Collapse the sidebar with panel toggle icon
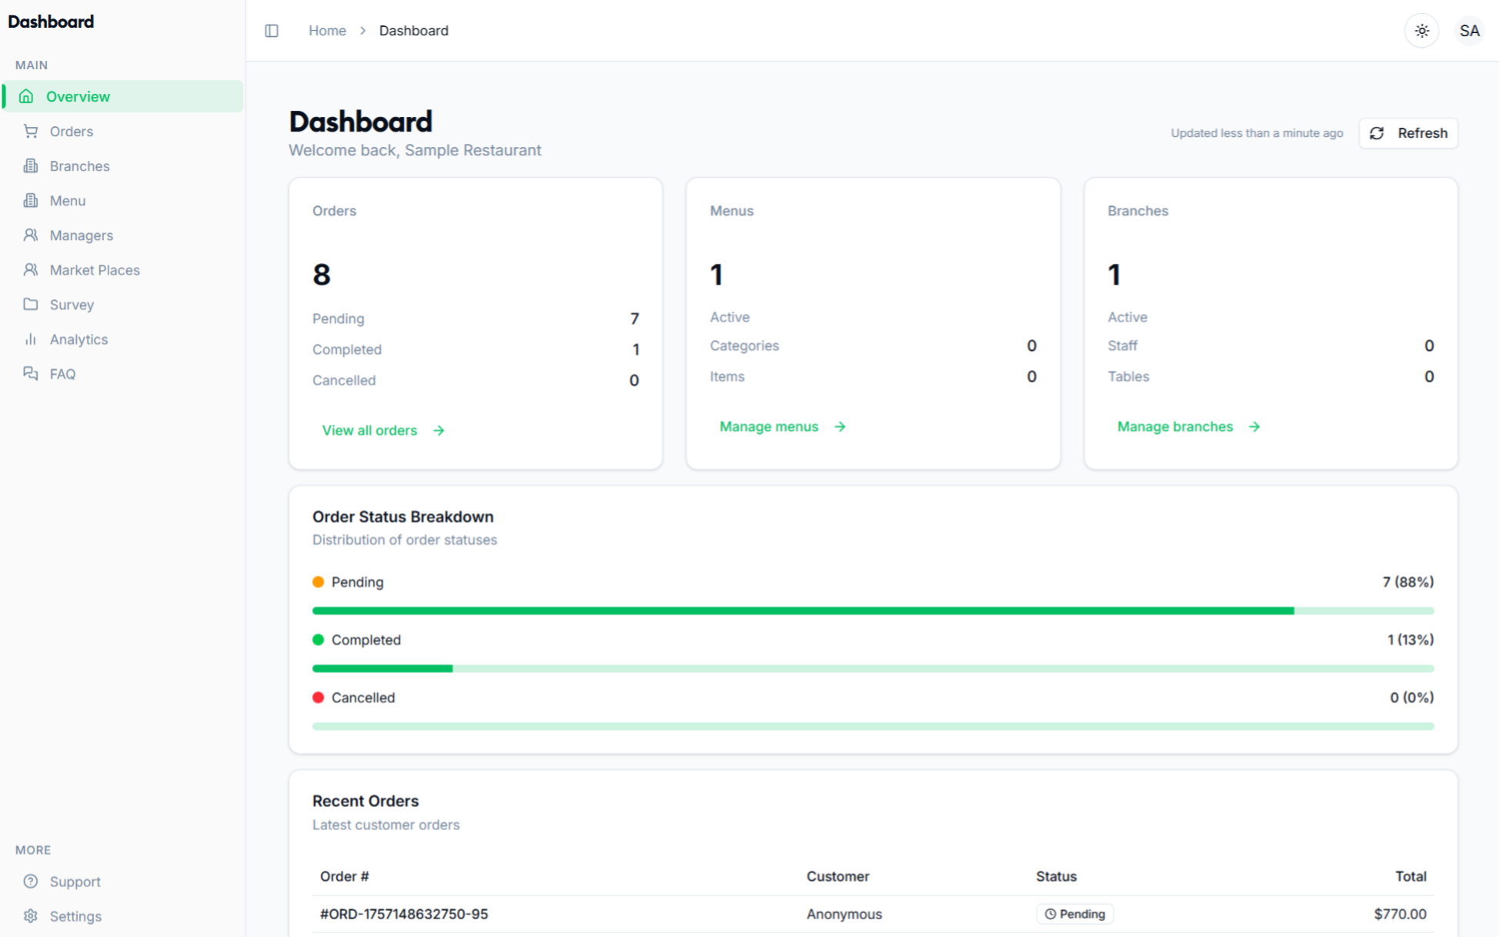 (272, 31)
